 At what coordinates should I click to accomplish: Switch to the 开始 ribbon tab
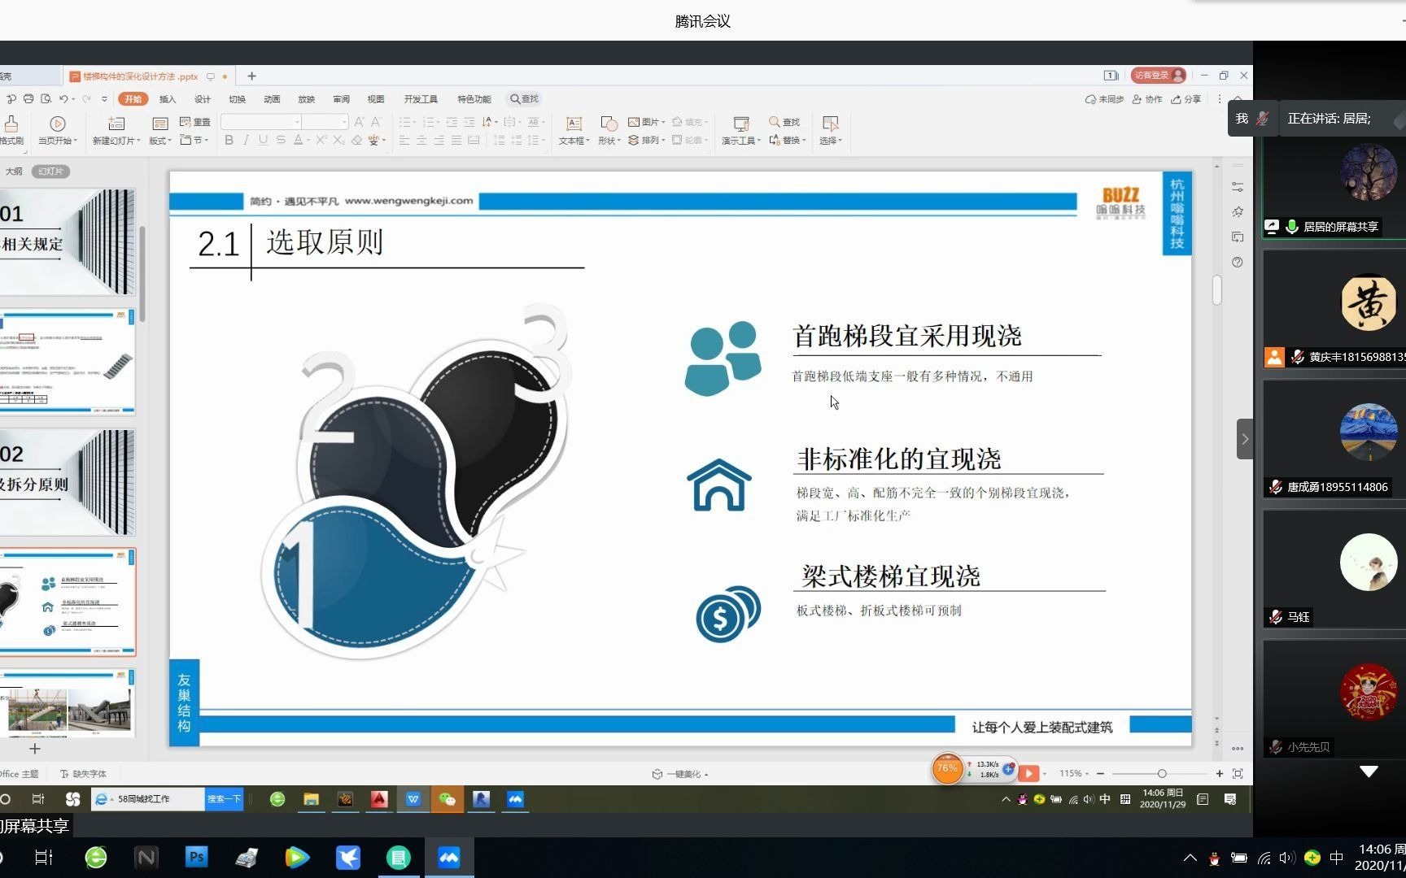pos(133,99)
